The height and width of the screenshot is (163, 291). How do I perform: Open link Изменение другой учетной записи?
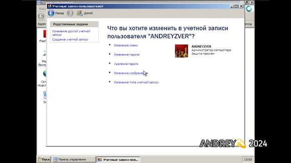pyautogui.click(x=71, y=33)
